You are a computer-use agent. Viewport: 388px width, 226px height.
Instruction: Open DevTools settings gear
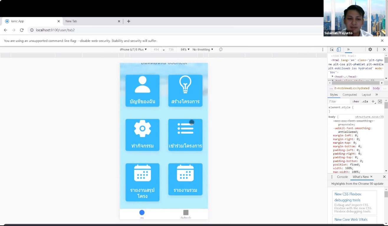click(370, 50)
